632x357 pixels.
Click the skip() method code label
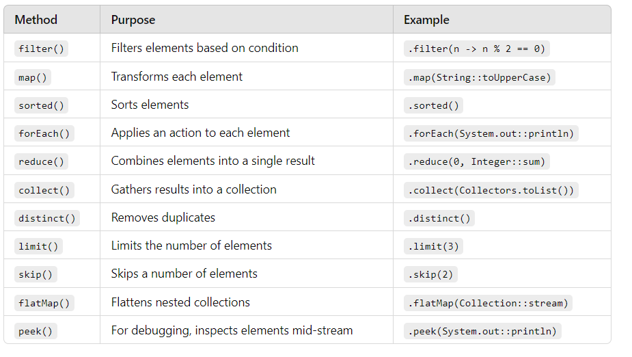(x=36, y=274)
